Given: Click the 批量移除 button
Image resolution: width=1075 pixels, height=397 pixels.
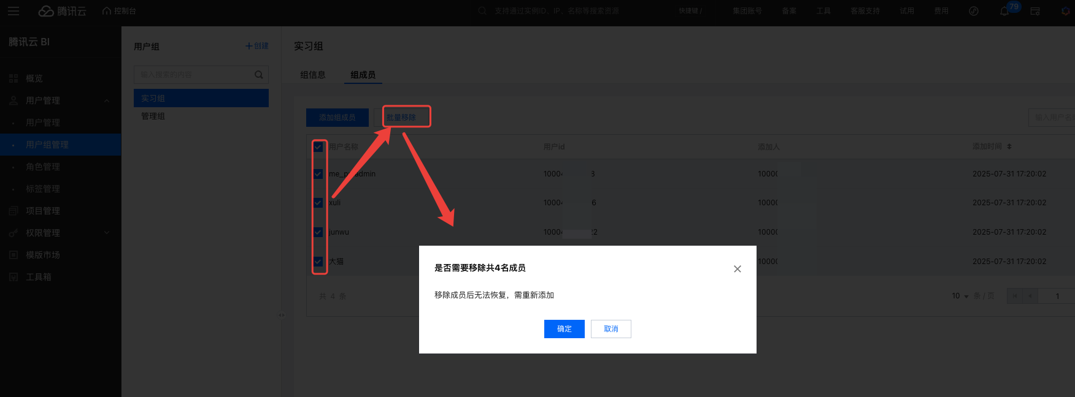Looking at the screenshot, I should point(401,118).
